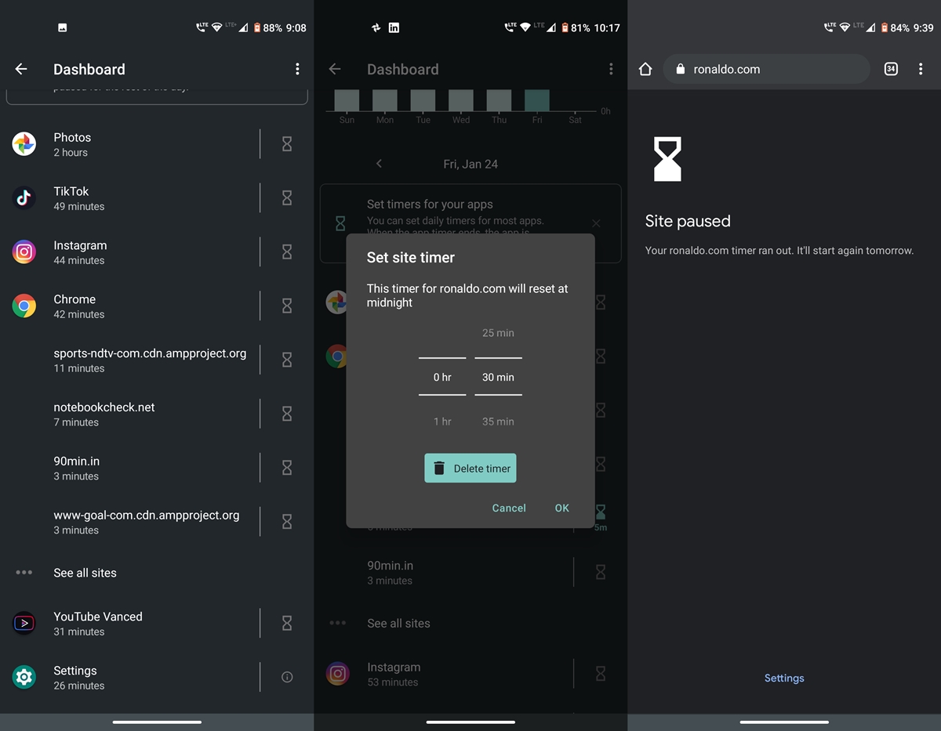Screen dimensions: 941x731
Task: Select Wednesday bar in usage chart
Action: [461, 100]
